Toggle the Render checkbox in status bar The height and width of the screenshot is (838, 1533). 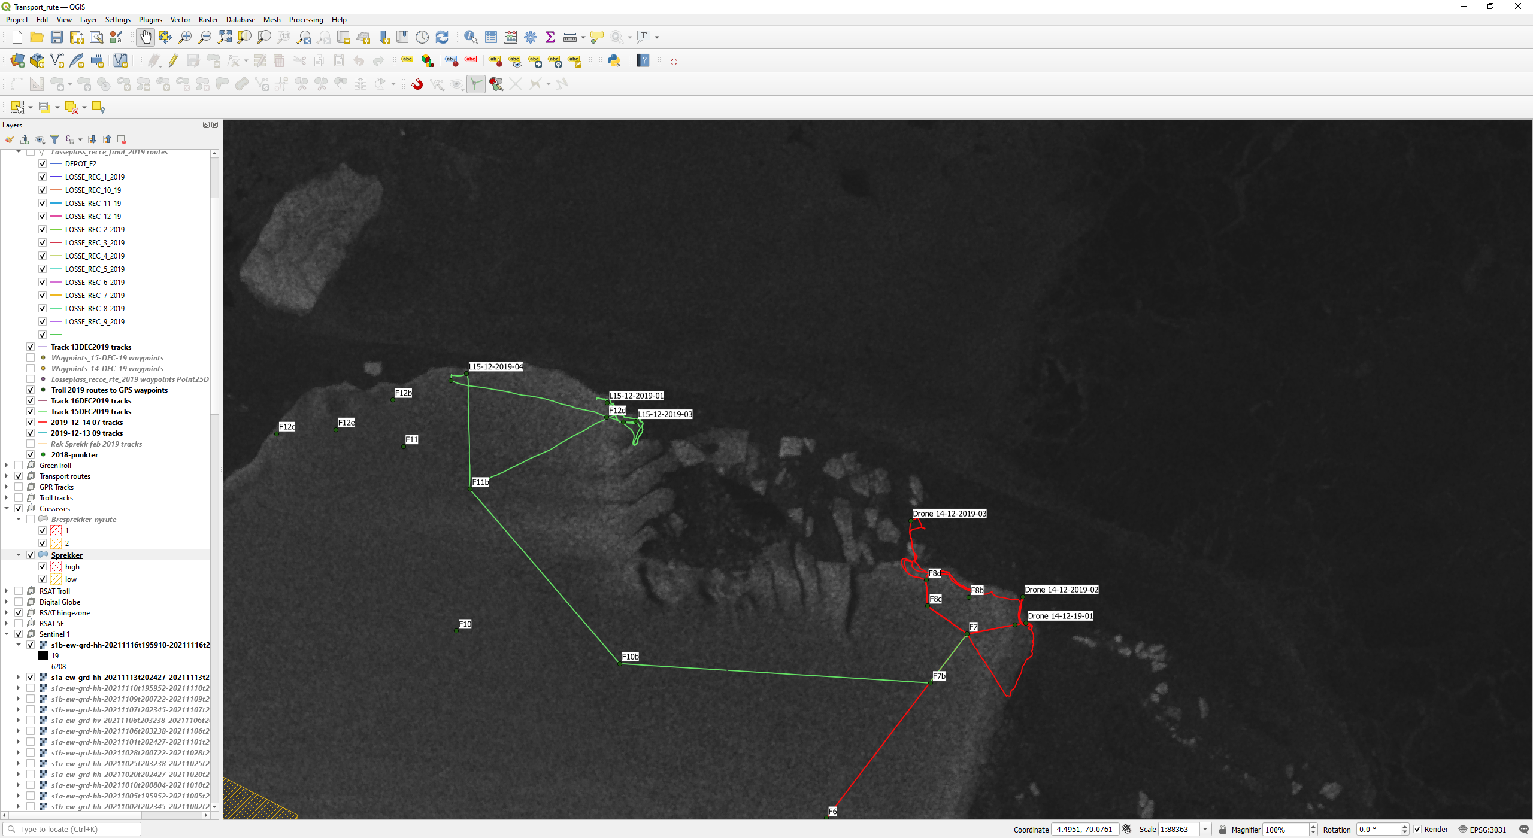[1417, 829]
